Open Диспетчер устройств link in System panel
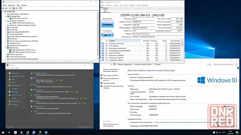 [x=110, y=75]
